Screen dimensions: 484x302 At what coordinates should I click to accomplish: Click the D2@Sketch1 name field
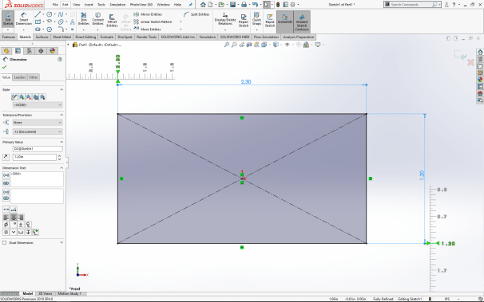[38, 149]
